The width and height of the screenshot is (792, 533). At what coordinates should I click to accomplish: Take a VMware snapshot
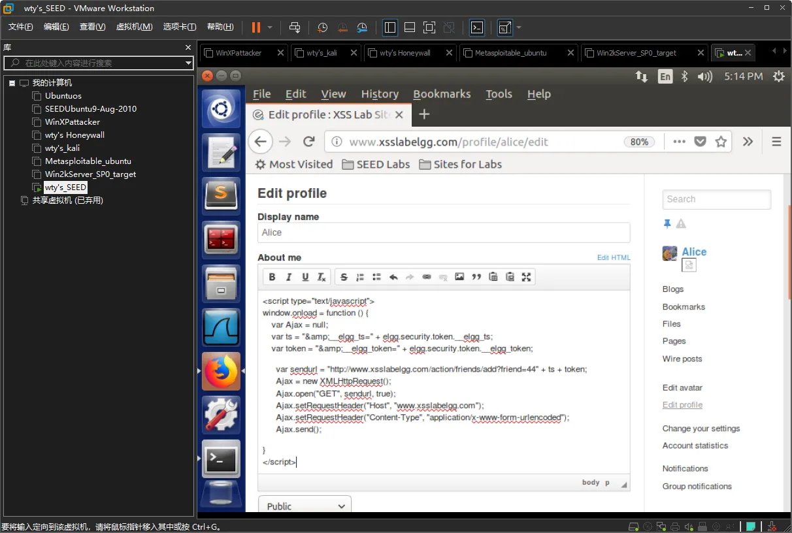pyautogui.click(x=322, y=27)
